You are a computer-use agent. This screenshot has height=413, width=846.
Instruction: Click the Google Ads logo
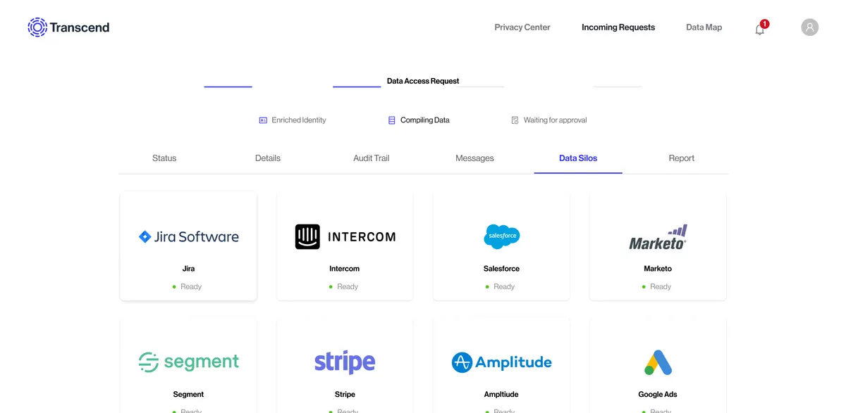[658, 362]
